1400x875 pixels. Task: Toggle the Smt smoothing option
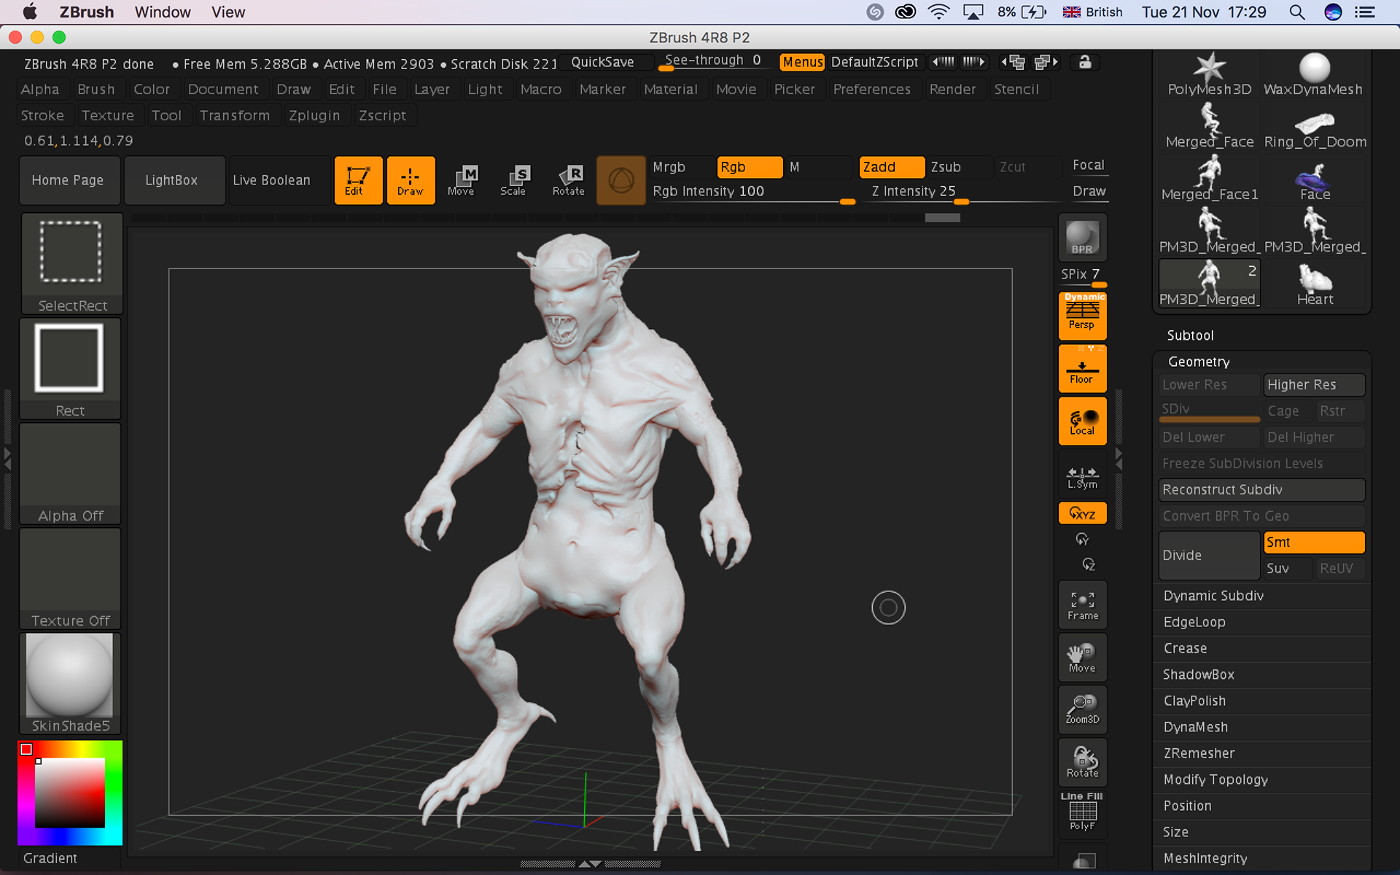pyautogui.click(x=1314, y=542)
